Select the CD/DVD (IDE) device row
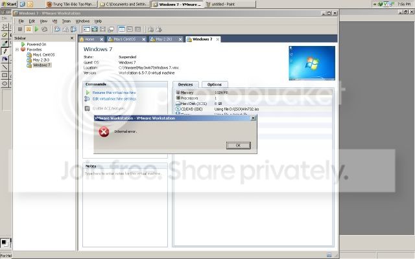Viewport: 415px width, 259px height. tap(254, 109)
